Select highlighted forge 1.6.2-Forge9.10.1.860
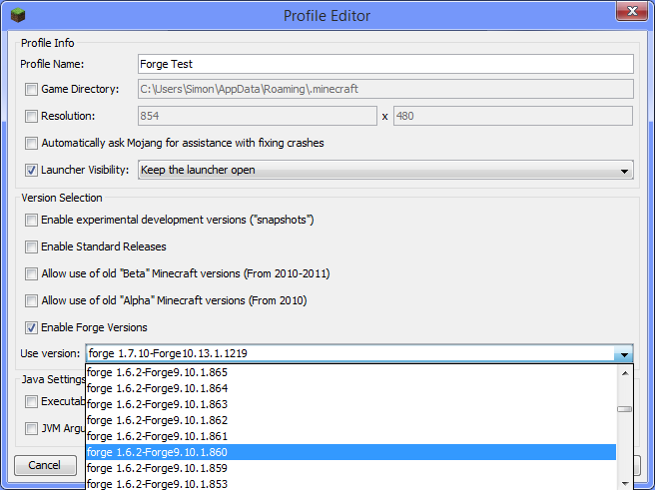Image resolution: width=655 pixels, height=490 pixels. pos(350,452)
